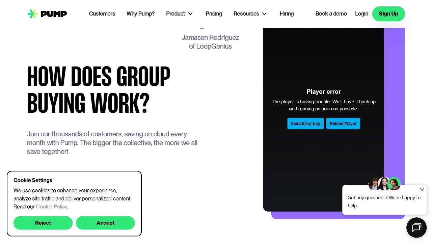Open the Product menu
This screenshot has width=432, height=243.
coord(175,14)
